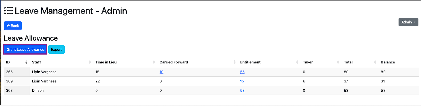Open entitlement link 15 in row 389
Image resolution: width=421 pixels, height=106 pixels.
(x=242, y=81)
